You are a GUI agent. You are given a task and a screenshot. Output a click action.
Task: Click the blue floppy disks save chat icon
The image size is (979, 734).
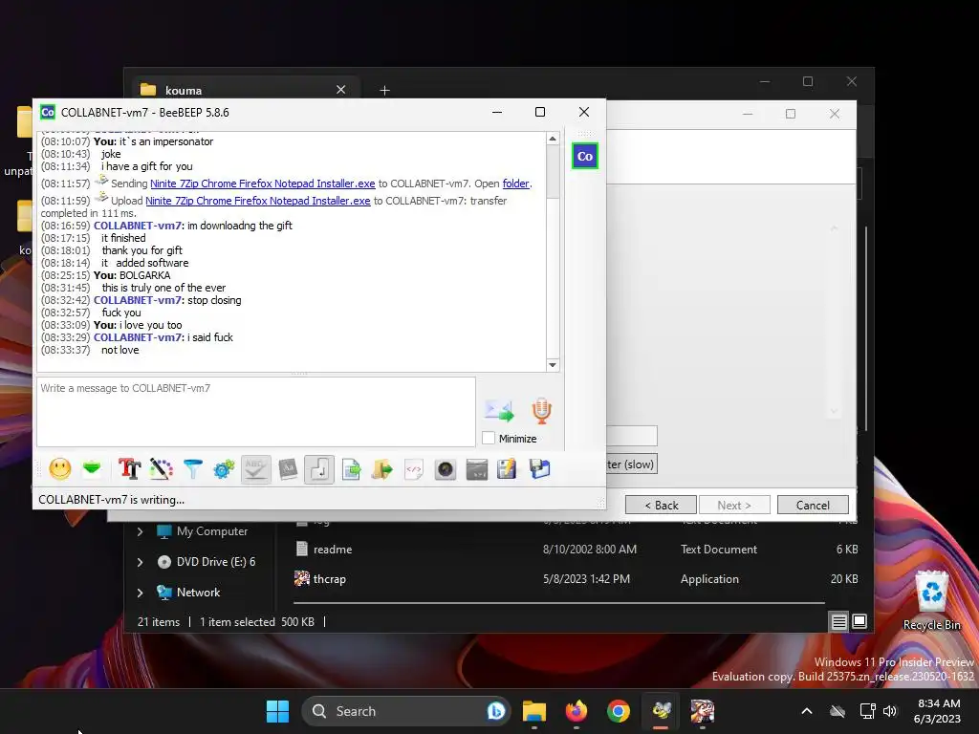point(539,468)
